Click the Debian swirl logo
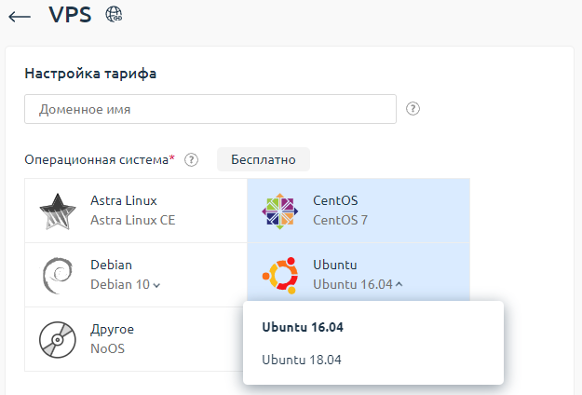The image size is (582, 395). 57,275
